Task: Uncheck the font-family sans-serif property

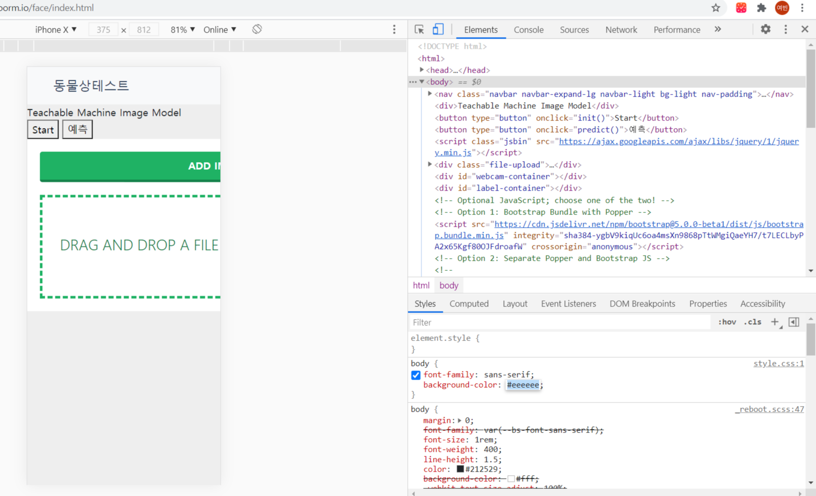Action: click(x=415, y=375)
